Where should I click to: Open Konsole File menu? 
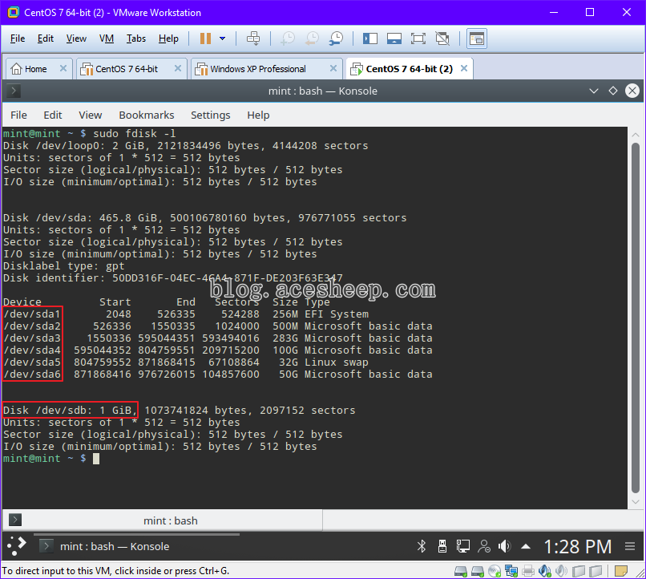point(18,115)
